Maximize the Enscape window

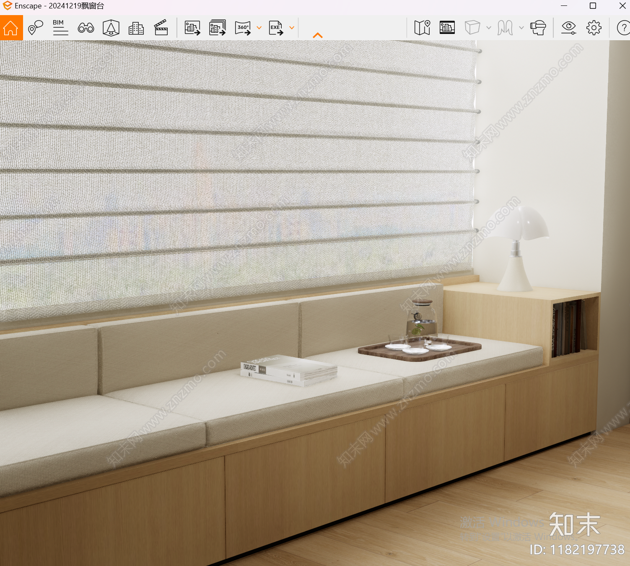click(x=593, y=5)
